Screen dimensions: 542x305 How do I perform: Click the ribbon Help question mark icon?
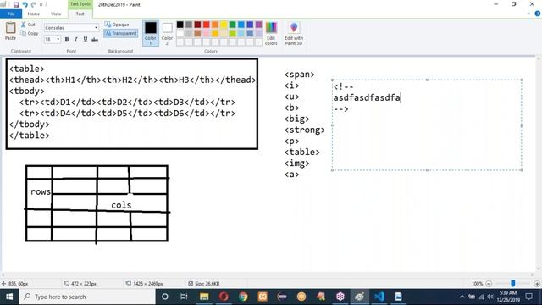(x=537, y=14)
